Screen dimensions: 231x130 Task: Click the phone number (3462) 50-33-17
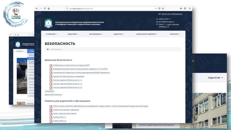(x=164, y=19)
